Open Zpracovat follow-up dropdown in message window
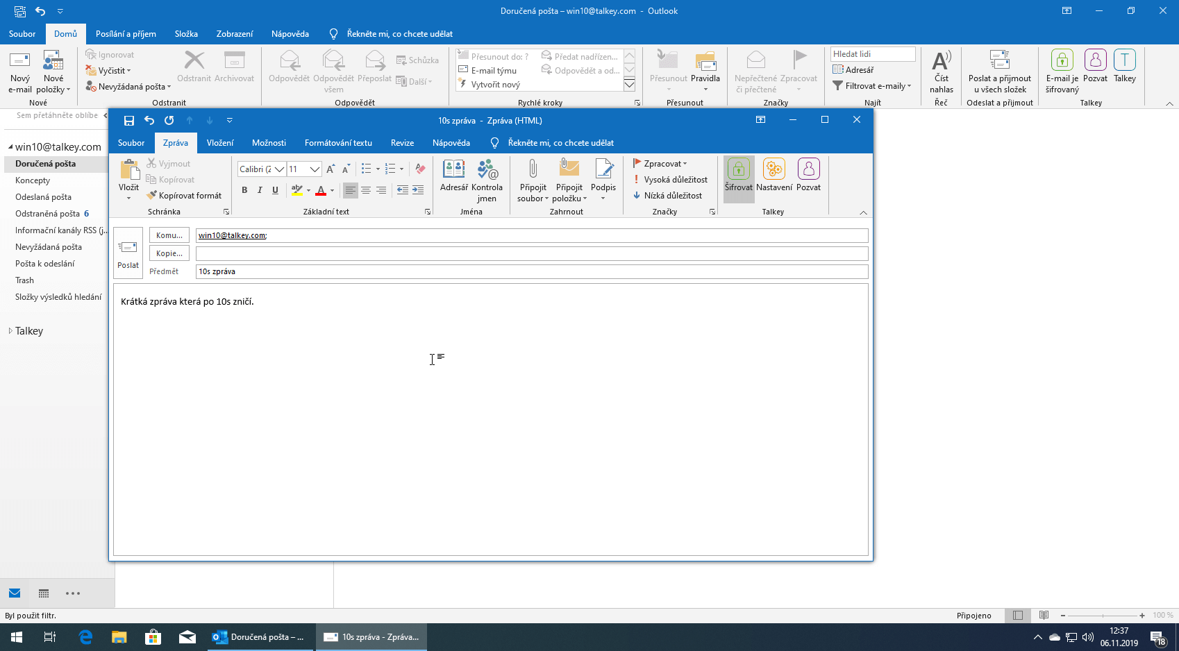Image resolution: width=1179 pixels, height=651 pixels. [660, 164]
